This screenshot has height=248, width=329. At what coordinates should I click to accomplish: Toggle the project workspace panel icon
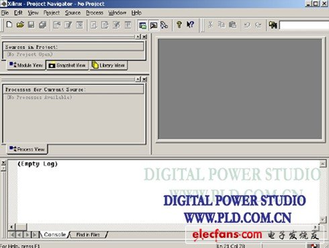coord(142,25)
